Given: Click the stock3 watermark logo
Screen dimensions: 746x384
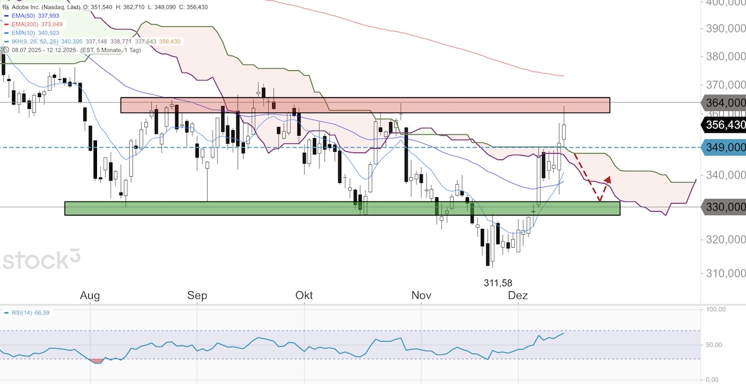Looking at the screenshot, I should [x=42, y=260].
